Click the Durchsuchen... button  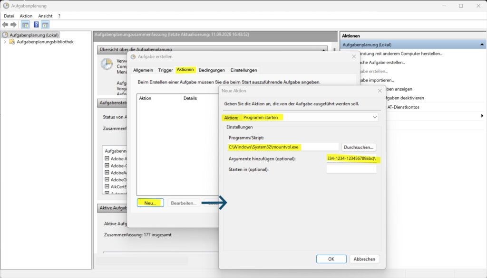click(359, 147)
